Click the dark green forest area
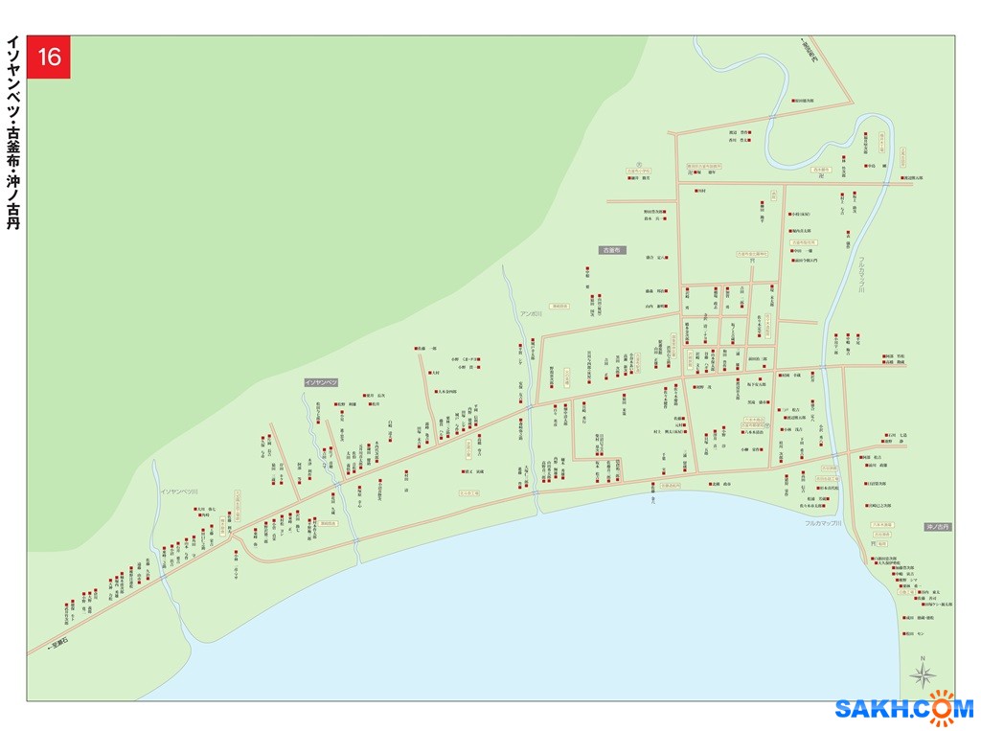The width and height of the screenshot is (981, 731). pos(240,192)
